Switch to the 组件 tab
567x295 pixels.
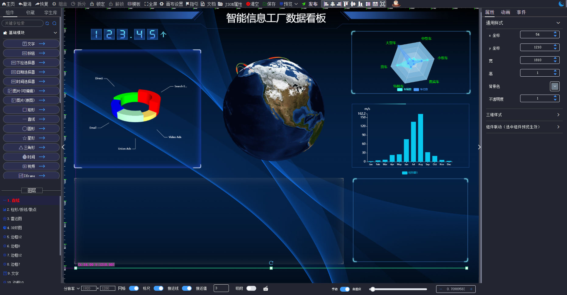coord(10,12)
